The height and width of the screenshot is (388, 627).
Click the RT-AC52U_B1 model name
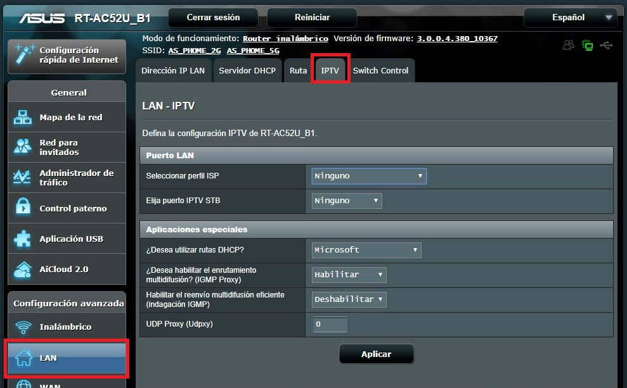112,18
